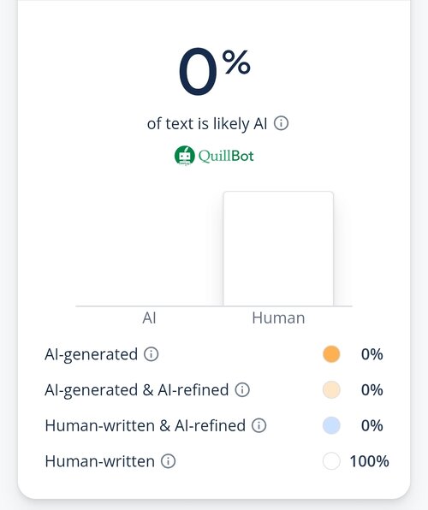
Task: Click the AI-generated legend label
Action: [92, 354]
